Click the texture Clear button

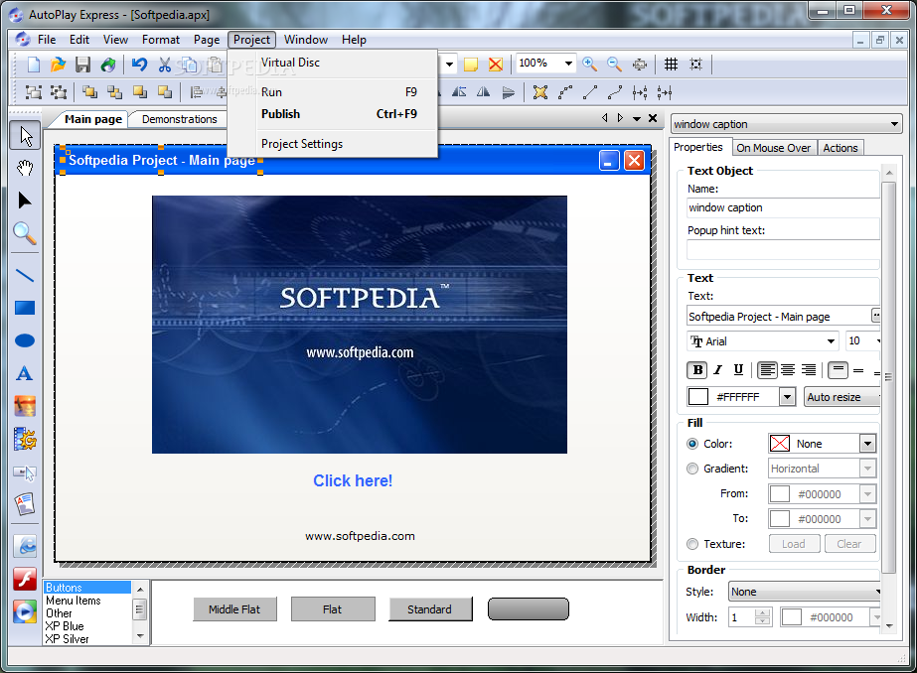(x=849, y=544)
